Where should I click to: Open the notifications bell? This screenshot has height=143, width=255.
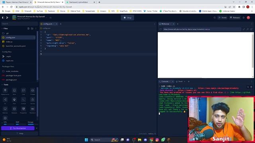pos(243,17)
